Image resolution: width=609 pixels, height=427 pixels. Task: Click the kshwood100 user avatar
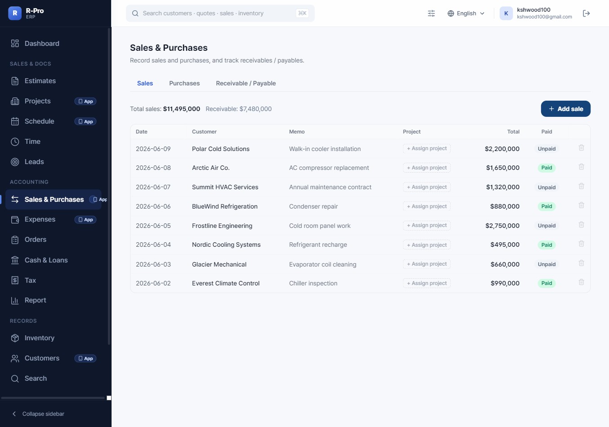point(506,13)
